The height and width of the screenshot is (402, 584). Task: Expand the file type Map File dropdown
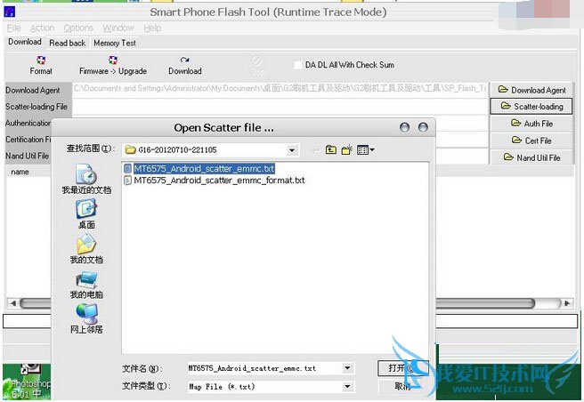(347, 386)
